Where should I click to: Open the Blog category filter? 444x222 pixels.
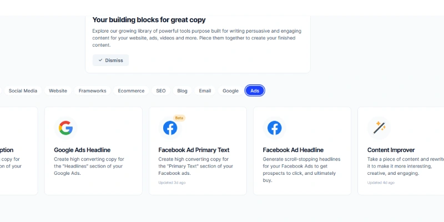pos(183,91)
